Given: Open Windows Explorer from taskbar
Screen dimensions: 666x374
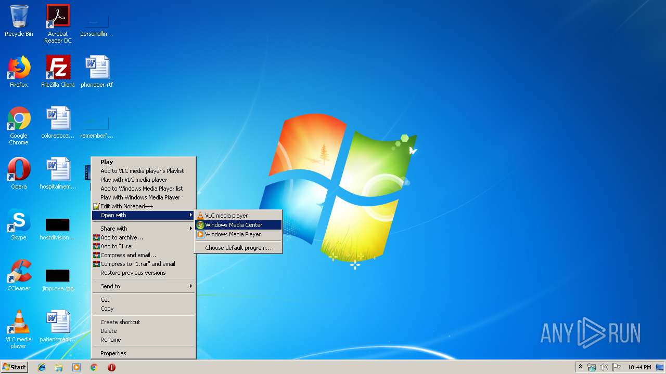Looking at the screenshot, I should pos(59,367).
